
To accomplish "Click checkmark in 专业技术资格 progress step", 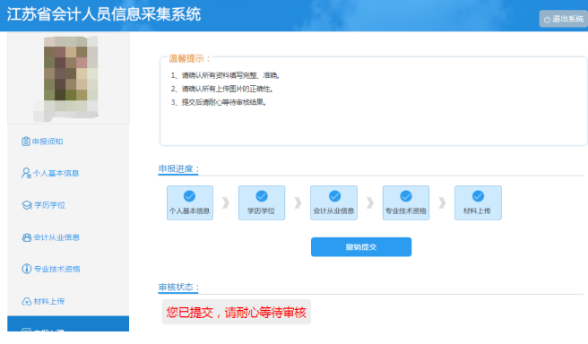I will point(406,196).
